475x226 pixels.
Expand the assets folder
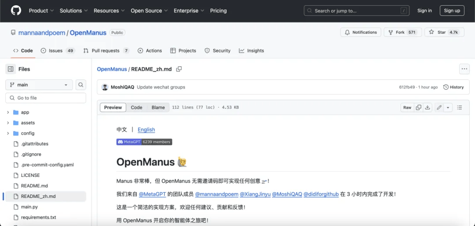point(8,123)
